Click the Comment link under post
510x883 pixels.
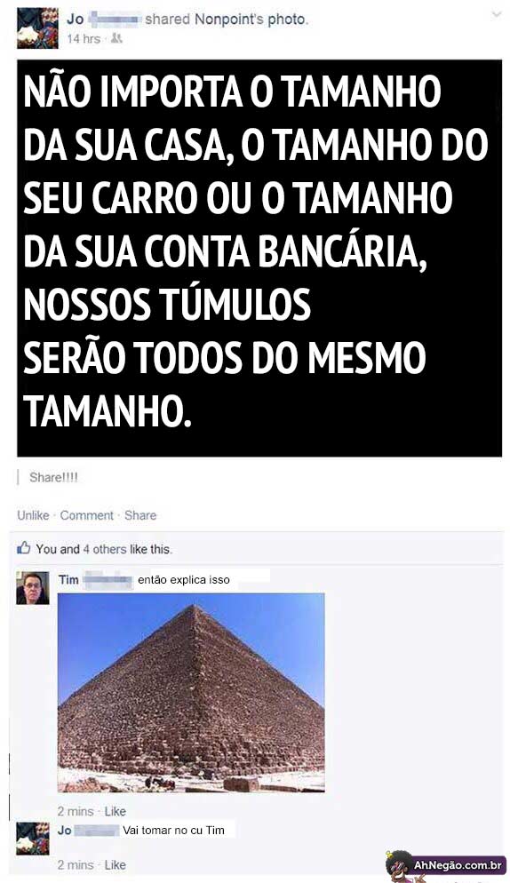(87, 515)
